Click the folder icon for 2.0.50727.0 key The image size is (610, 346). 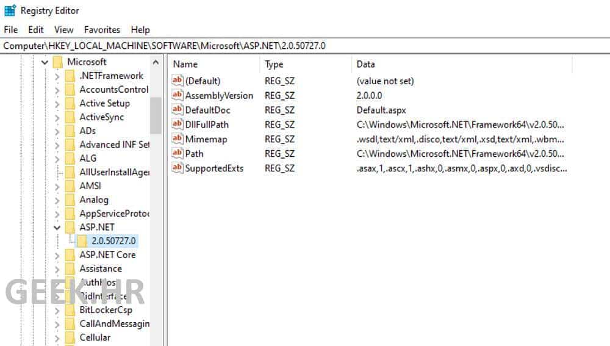83,241
